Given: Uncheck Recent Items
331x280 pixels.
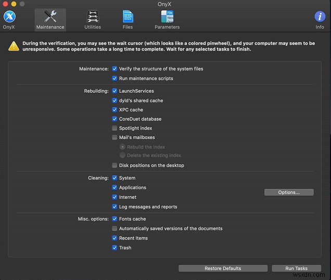Looking at the screenshot, I should click(x=114, y=238).
